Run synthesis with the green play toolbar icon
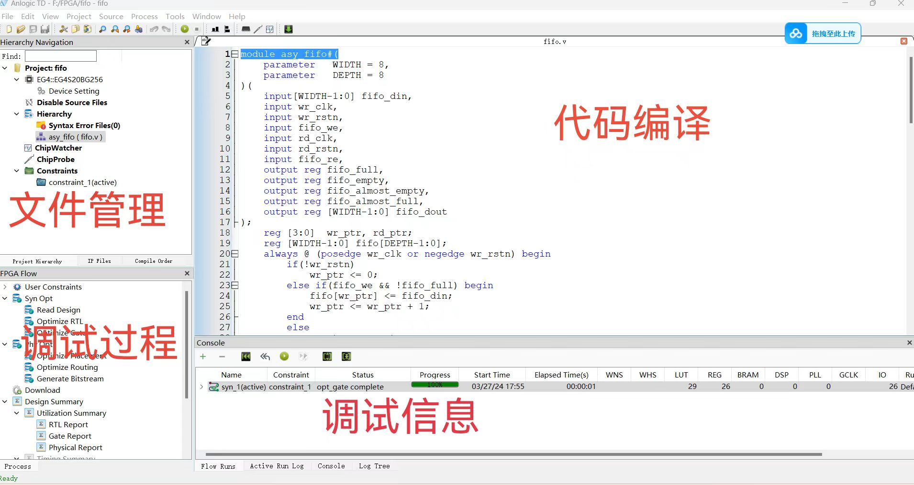The width and height of the screenshot is (914, 485). tap(184, 29)
